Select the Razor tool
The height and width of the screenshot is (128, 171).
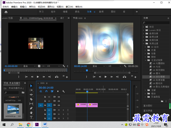pyautogui.click(x=31, y=99)
